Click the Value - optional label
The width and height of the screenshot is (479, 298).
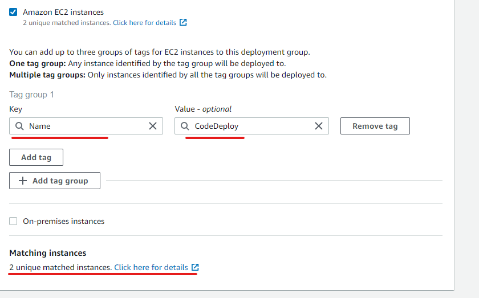tap(203, 109)
